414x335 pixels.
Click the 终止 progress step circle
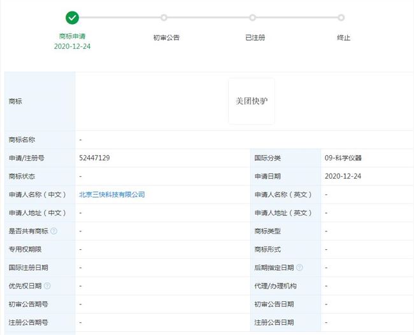pos(341,18)
